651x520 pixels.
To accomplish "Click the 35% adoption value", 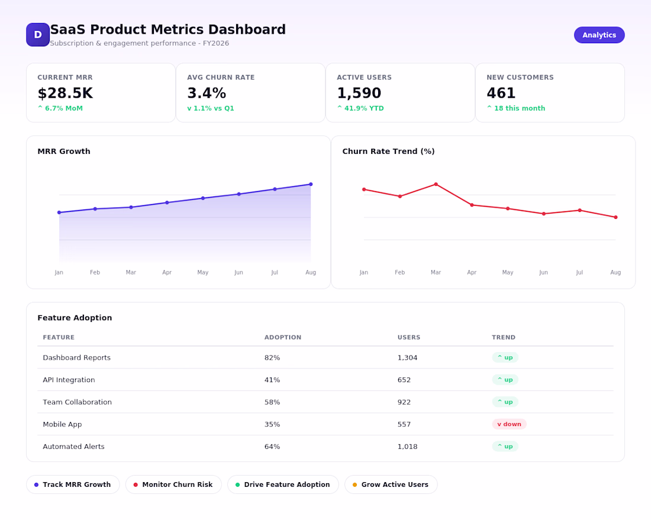I will pyautogui.click(x=272, y=424).
